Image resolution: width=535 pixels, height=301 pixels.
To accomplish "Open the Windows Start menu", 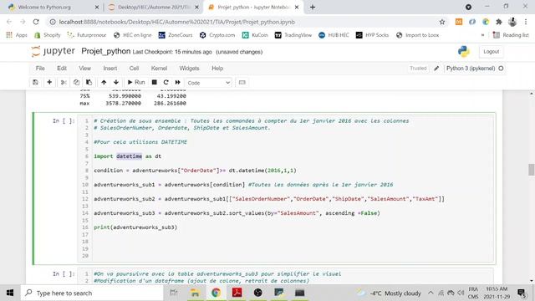I will click(10, 293).
